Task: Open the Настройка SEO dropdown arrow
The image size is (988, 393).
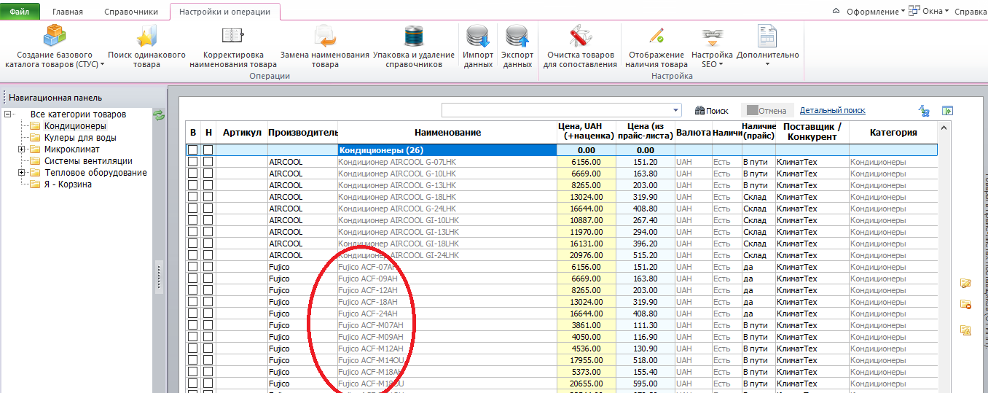Action: 721,65
